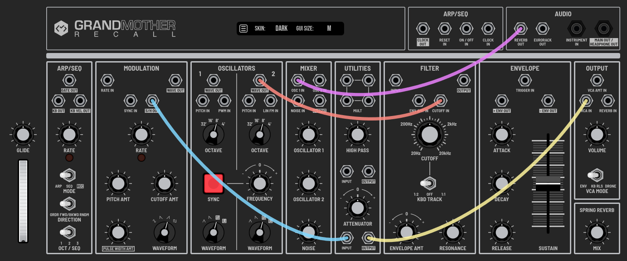The height and width of the screenshot is (261, 627).
Task: Select the ON / OFF IN jack
Action: coord(467,29)
